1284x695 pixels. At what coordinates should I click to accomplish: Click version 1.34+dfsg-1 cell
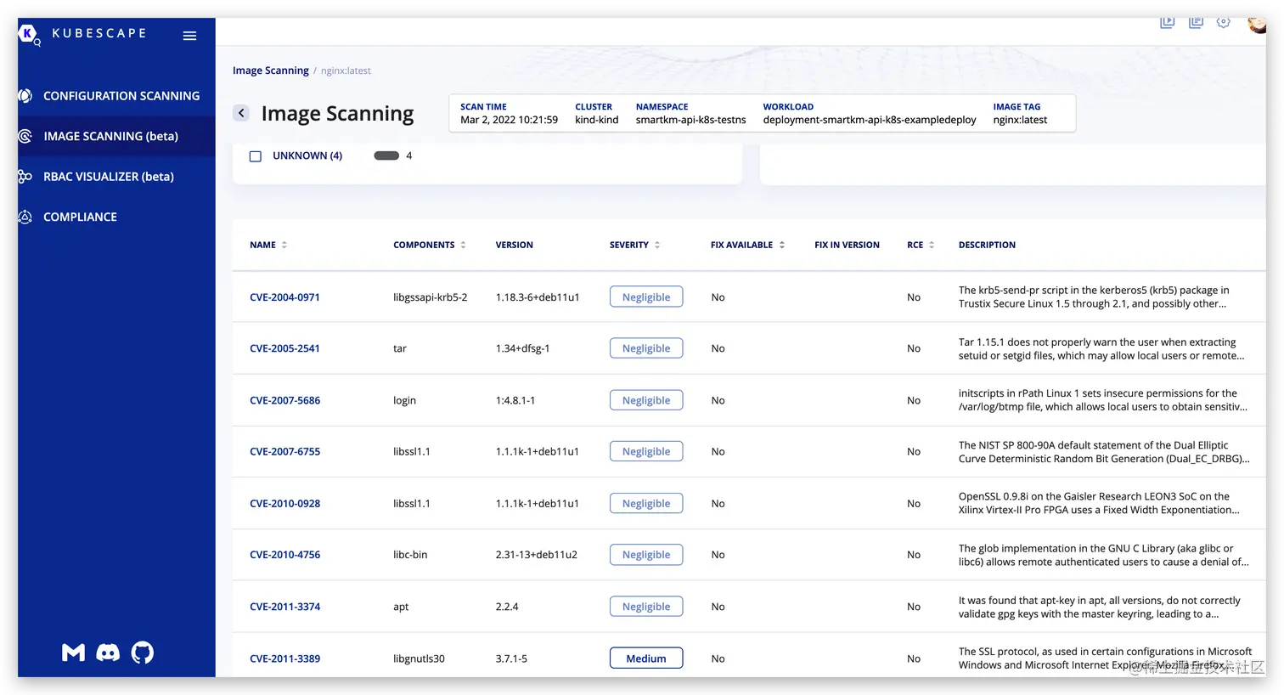coord(522,348)
